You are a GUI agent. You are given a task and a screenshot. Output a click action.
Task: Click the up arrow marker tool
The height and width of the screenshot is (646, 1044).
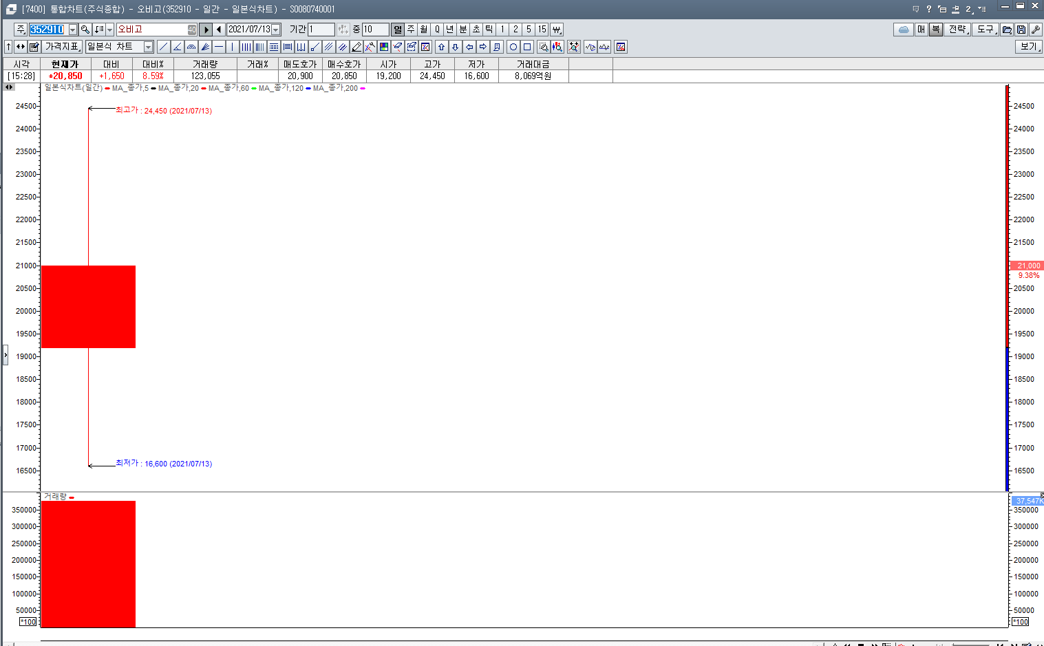(x=441, y=47)
